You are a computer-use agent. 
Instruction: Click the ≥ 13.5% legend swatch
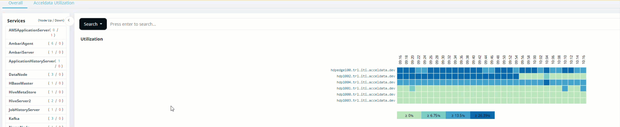(458, 115)
